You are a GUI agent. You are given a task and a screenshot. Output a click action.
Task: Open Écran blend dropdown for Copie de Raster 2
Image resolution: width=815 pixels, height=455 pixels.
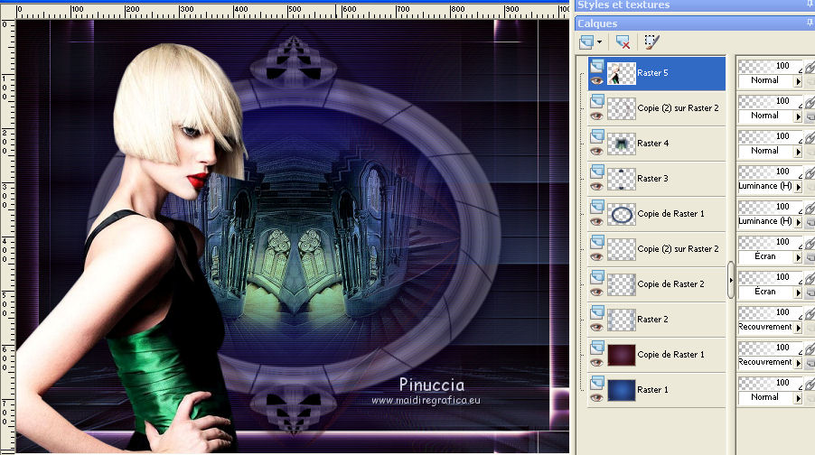pyautogui.click(x=799, y=292)
